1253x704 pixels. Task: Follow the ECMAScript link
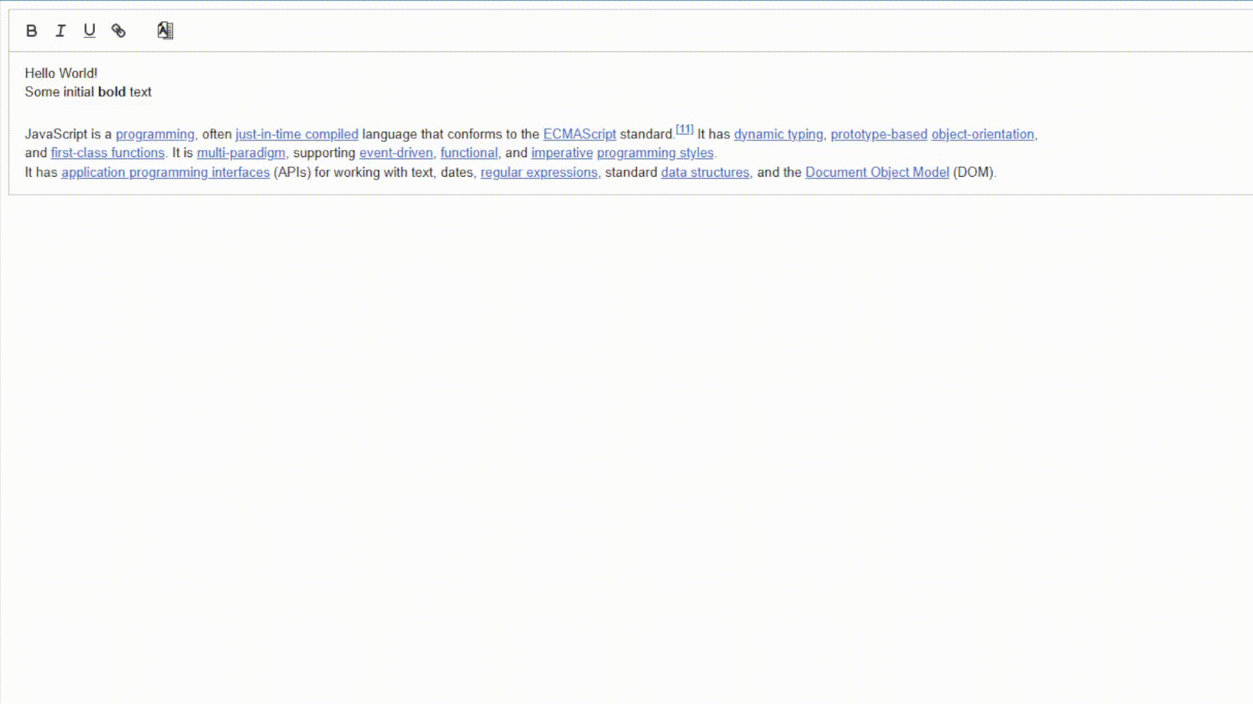click(579, 134)
